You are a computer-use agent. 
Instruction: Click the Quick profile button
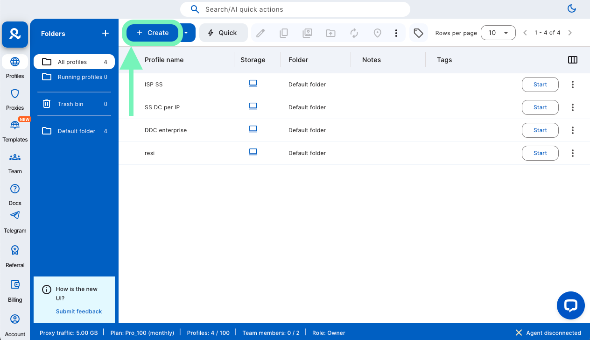click(x=223, y=33)
